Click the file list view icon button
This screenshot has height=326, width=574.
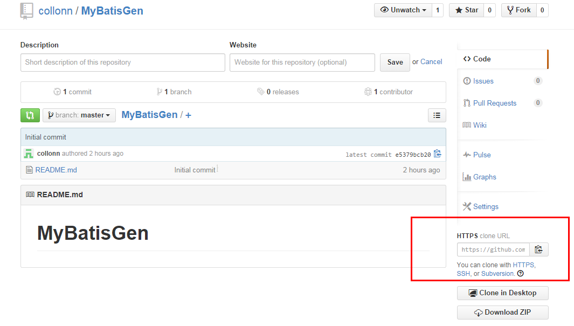(x=437, y=115)
